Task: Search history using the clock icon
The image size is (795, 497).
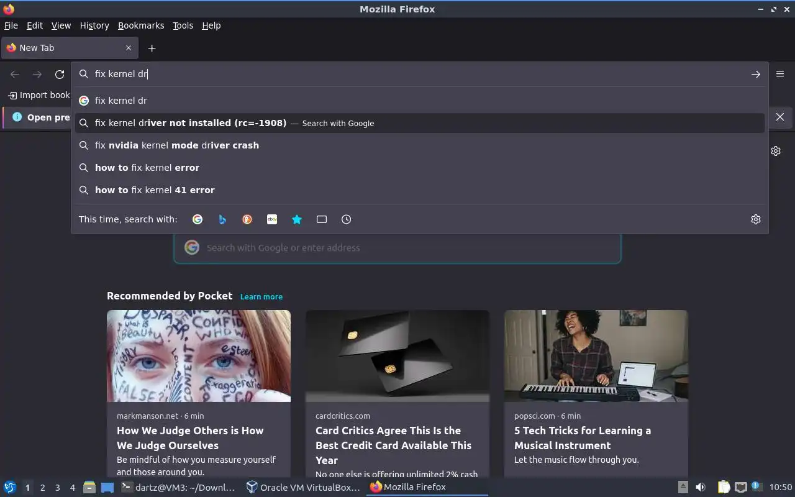Action: tap(347, 219)
